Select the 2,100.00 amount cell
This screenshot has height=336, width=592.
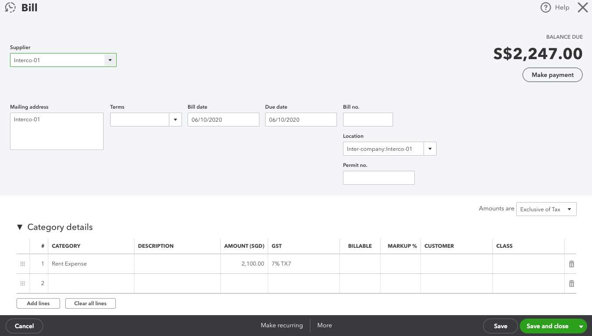244,264
